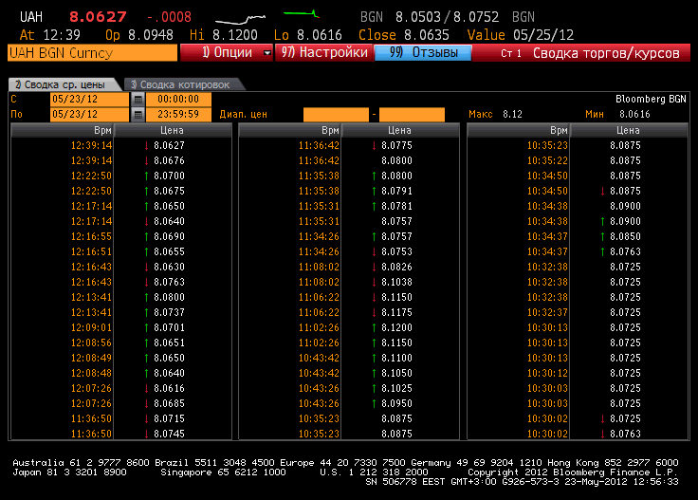Click the first Врм column header
The width and height of the screenshot is (698, 500).
(x=63, y=130)
